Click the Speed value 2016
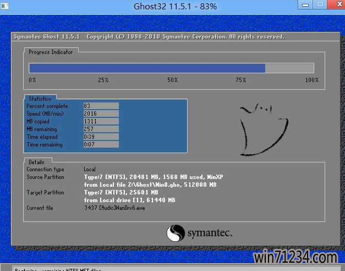The width and height of the screenshot is (345, 271). click(x=101, y=113)
